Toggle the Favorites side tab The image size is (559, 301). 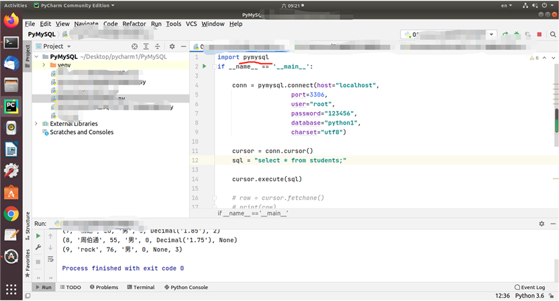pyautogui.click(x=28, y=263)
